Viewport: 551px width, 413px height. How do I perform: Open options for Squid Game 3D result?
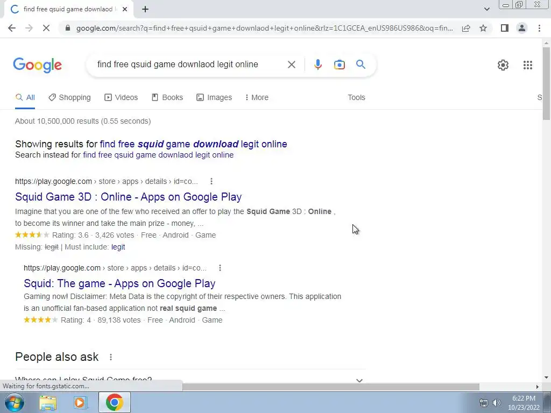tap(211, 181)
